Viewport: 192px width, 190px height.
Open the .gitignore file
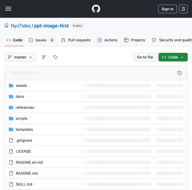[x=24, y=140]
